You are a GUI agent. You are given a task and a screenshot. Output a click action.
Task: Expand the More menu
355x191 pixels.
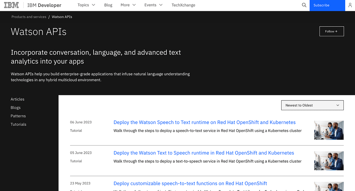(128, 5)
